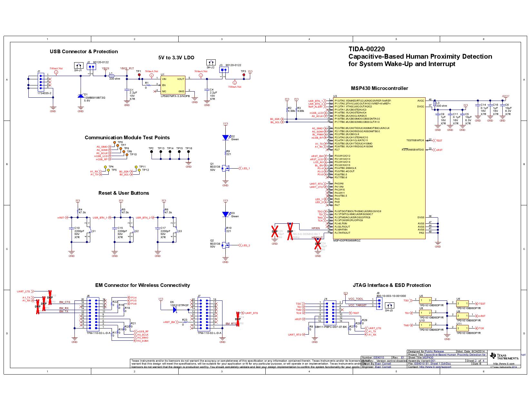
Task: Open the http://www.ti.com/support contact link
Action: pos(435,367)
